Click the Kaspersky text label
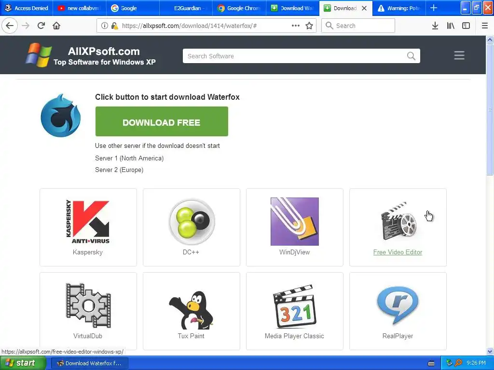Screen dimensions: 494x370 pos(88,252)
